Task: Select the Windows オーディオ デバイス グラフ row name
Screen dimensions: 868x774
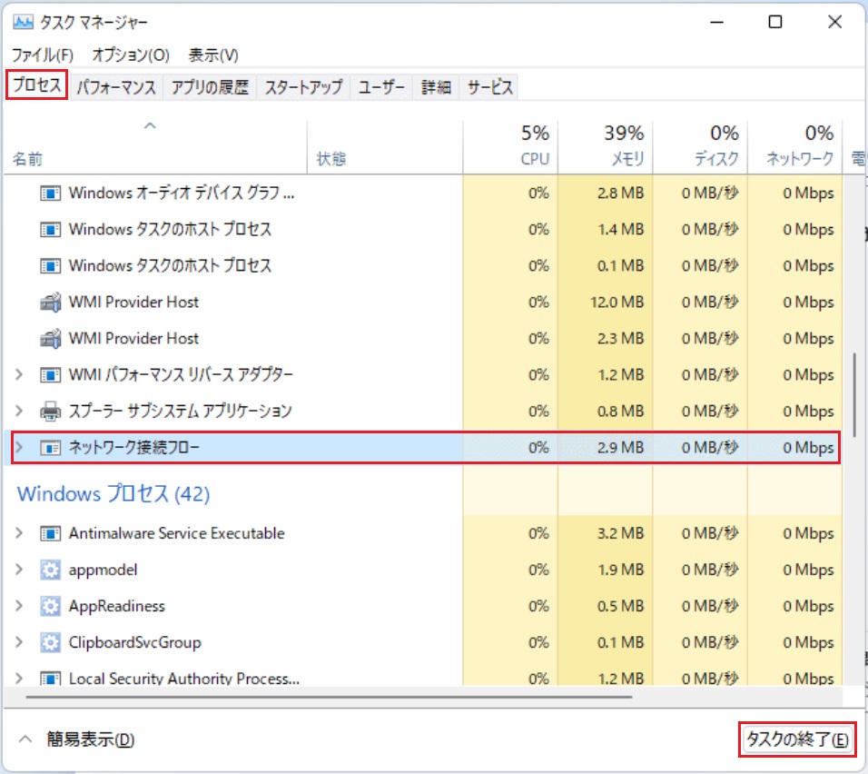Action: click(182, 193)
